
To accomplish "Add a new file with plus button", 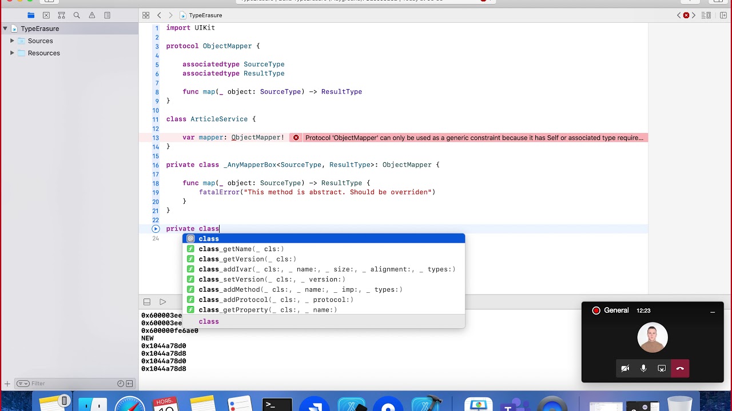I will pyautogui.click(x=7, y=384).
